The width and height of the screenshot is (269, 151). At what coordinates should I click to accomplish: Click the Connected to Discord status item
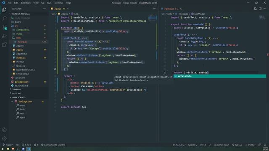coord(53,145)
